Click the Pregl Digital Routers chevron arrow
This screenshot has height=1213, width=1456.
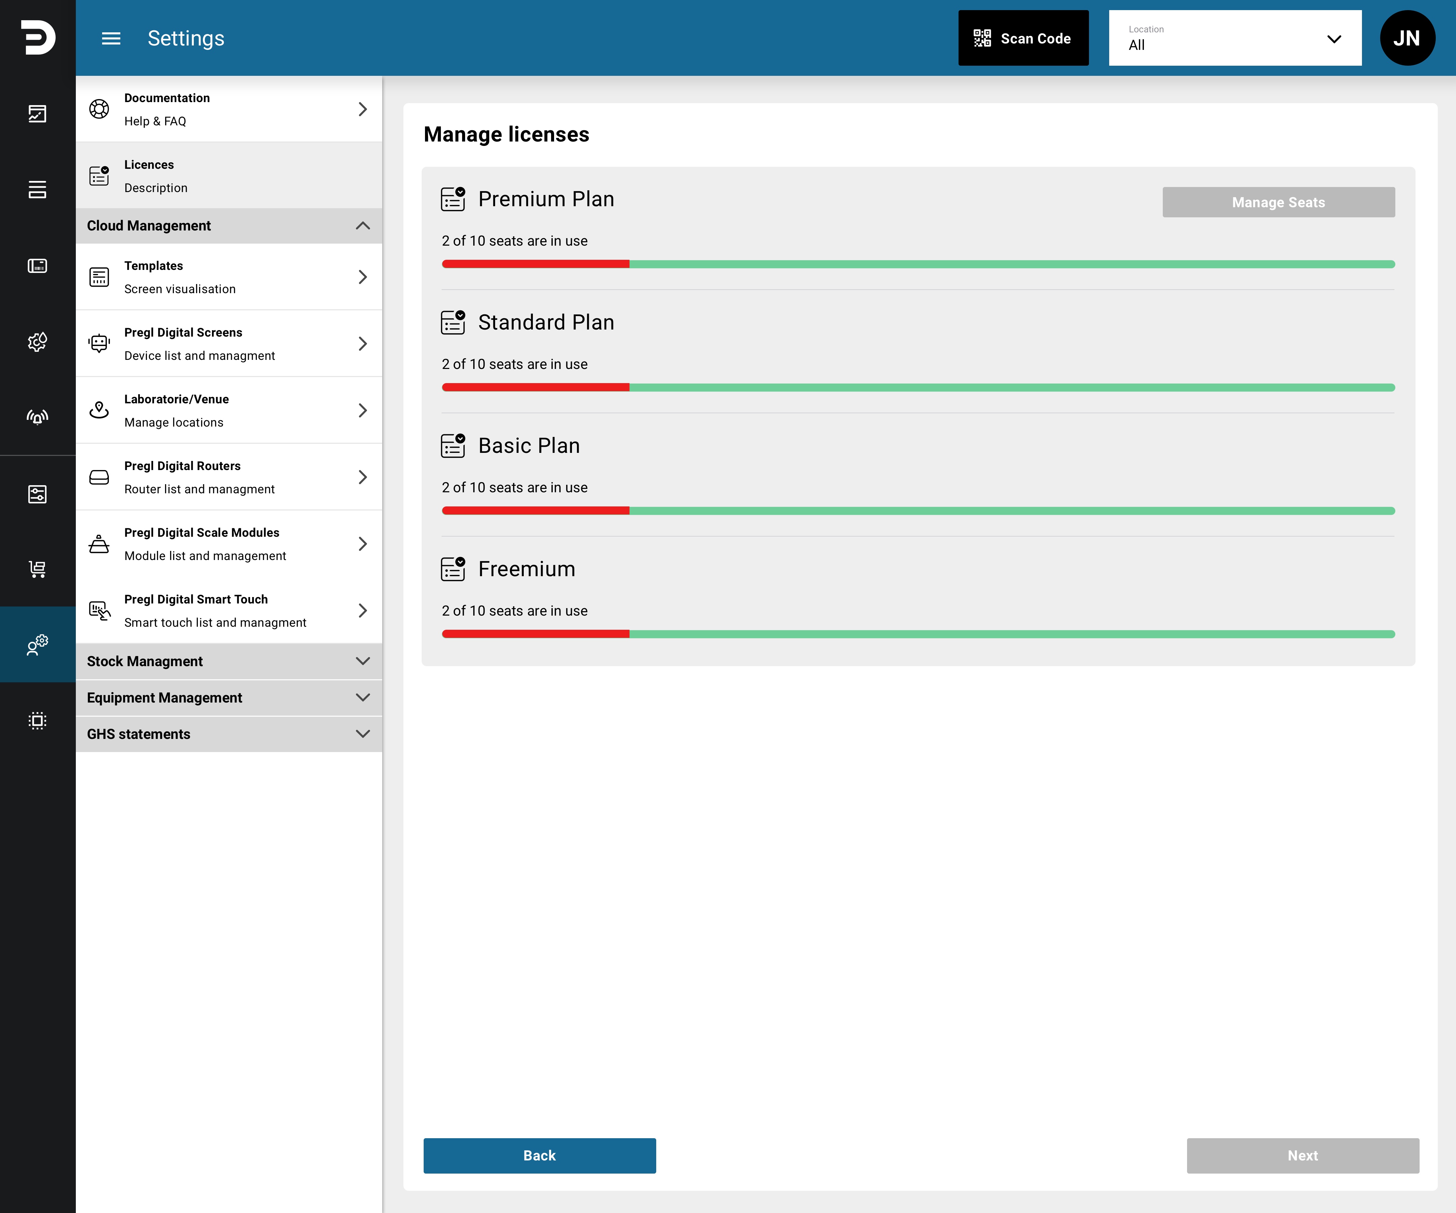tap(363, 477)
